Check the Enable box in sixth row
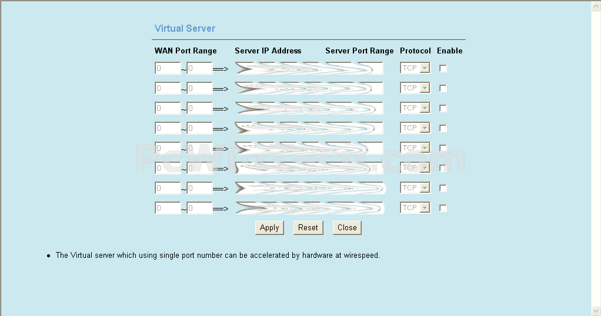 pos(443,169)
